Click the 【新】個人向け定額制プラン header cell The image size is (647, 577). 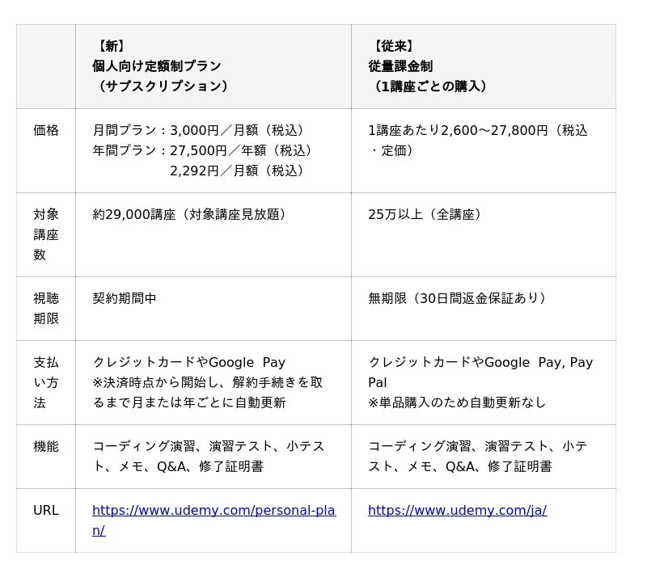214,66
